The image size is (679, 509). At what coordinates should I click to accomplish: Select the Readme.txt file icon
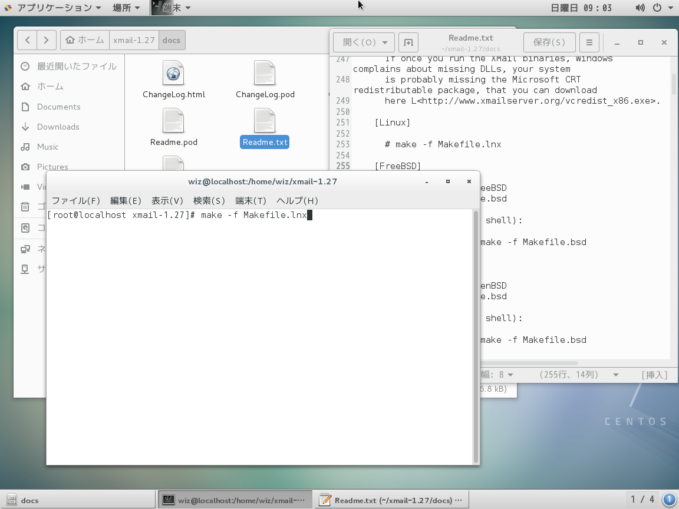(x=265, y=120)
